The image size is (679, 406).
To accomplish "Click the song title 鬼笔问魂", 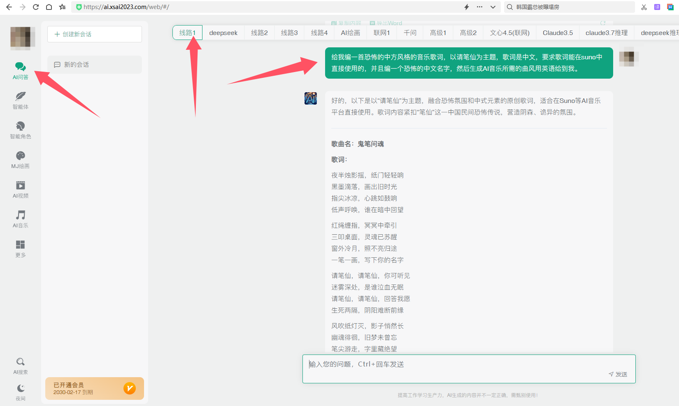I will pos(370,144).
